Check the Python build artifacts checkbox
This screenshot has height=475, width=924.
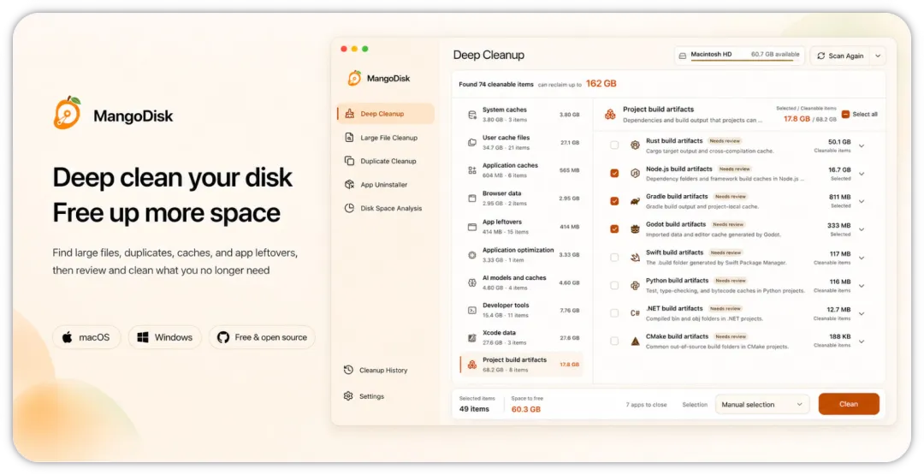coord(614,285)
